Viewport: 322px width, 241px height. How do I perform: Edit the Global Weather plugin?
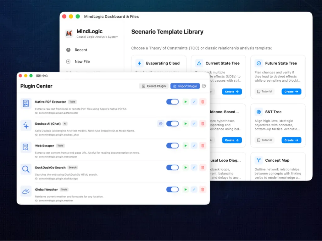click(194, 190)
